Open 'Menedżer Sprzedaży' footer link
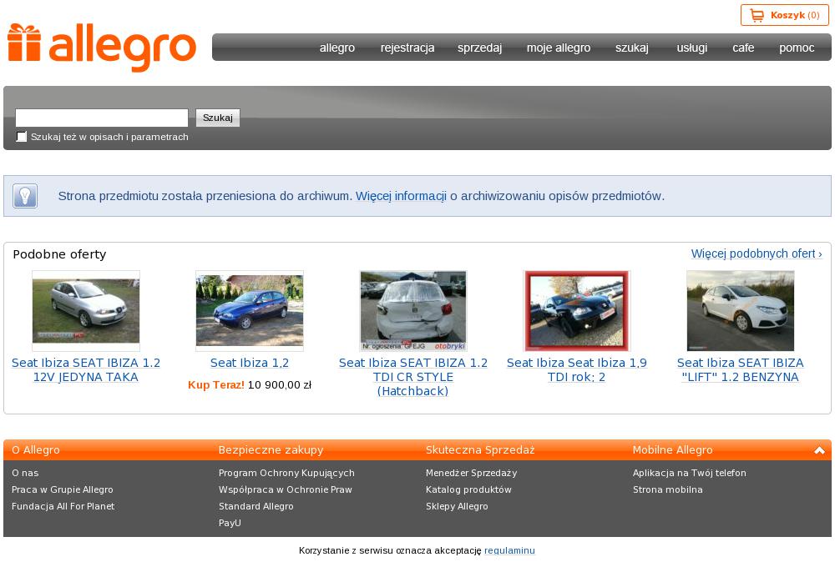The height and width of the screenshot is (567, 835). [x=471, y=473]
